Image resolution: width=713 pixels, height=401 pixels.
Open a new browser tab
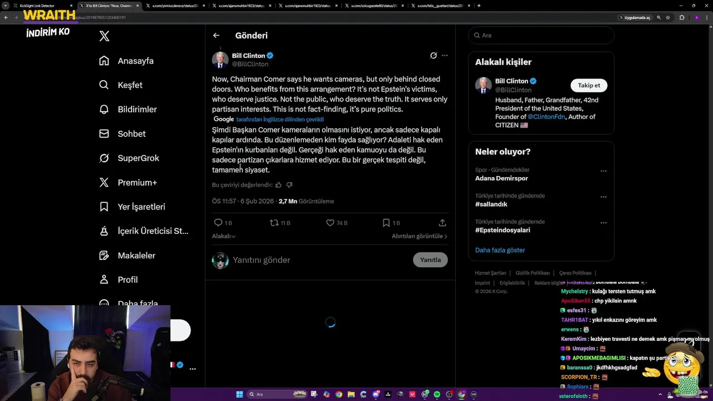[x=479, y=6]
